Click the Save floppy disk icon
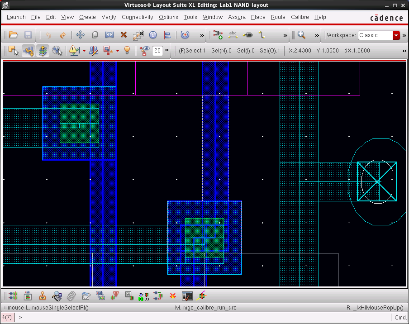 (28, 35)
